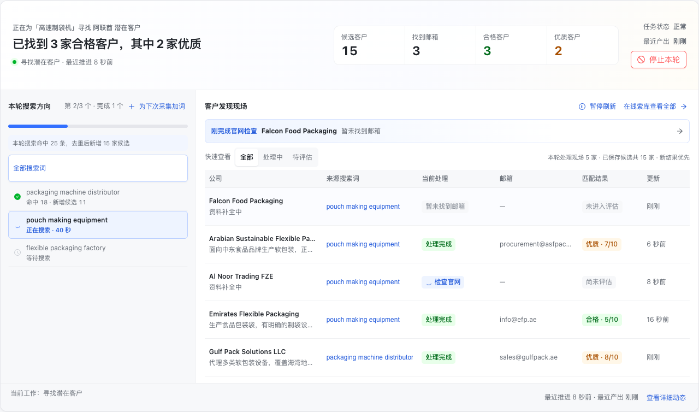This screenshot has height=412, width=699.
Task: Click the 合格 · 5/10 match badge
Action: (602, 320)
